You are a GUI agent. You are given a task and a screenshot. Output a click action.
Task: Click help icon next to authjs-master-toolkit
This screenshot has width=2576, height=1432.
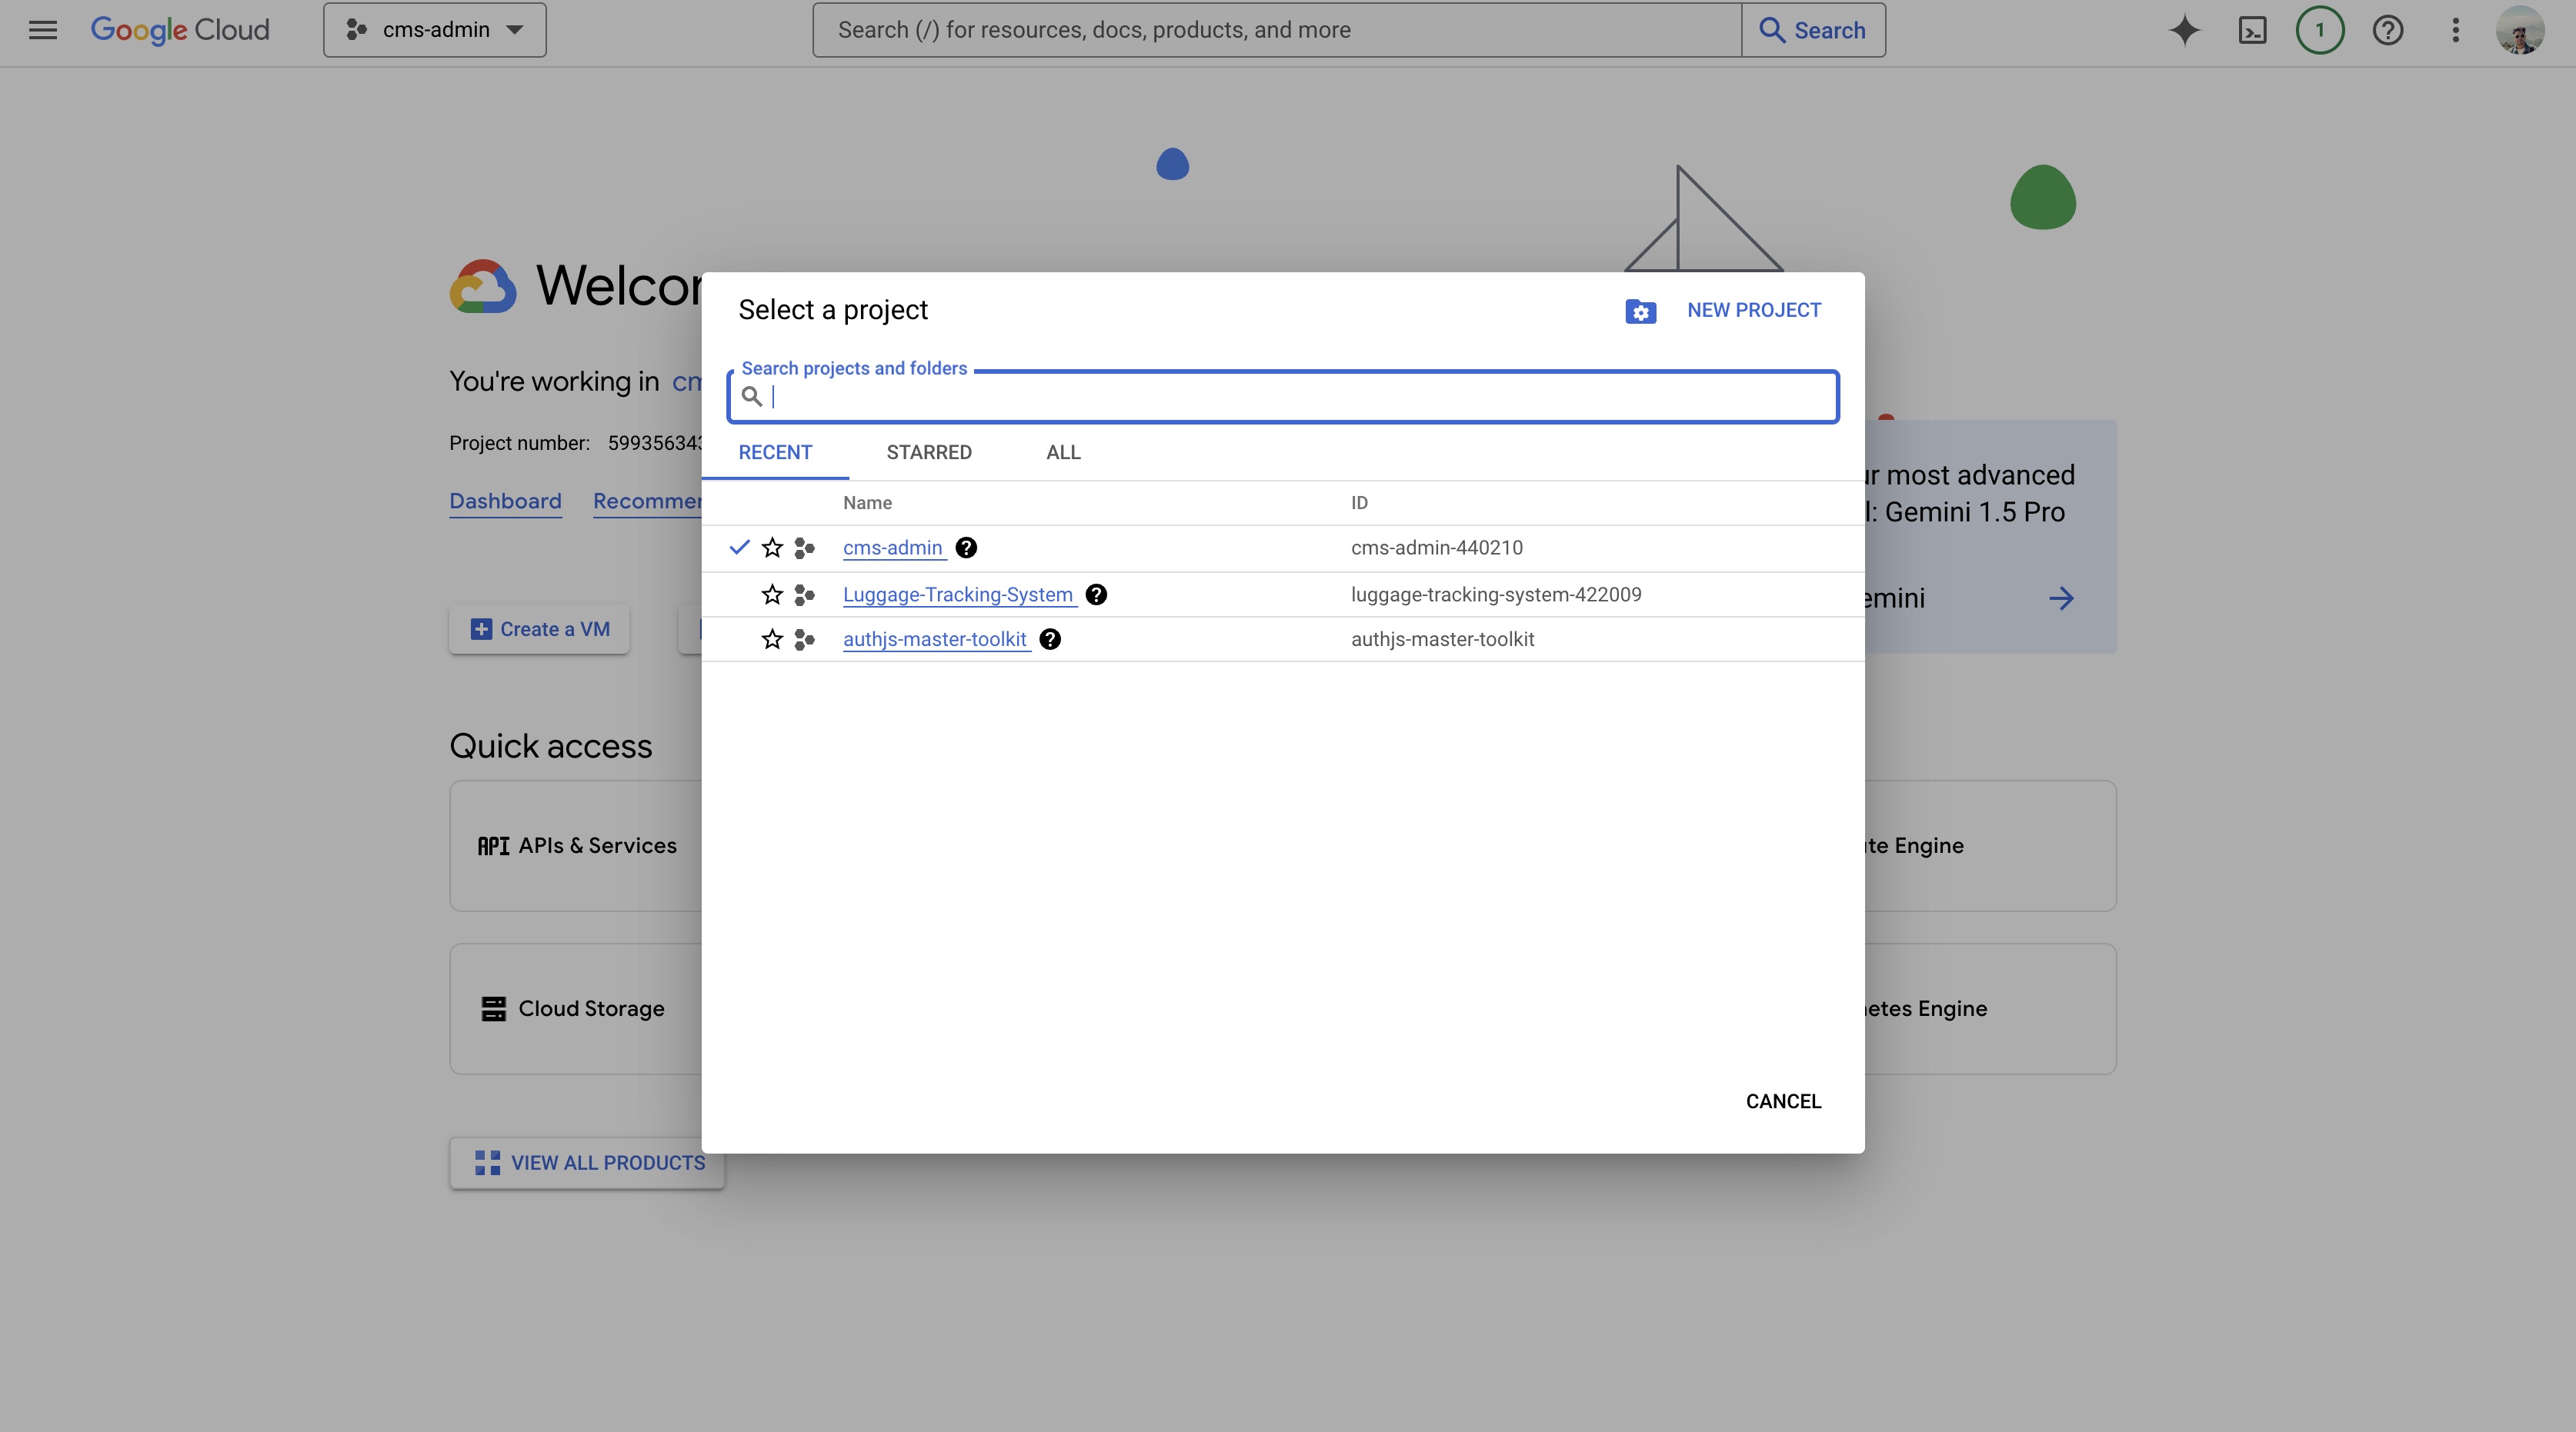coord(1049,640)
